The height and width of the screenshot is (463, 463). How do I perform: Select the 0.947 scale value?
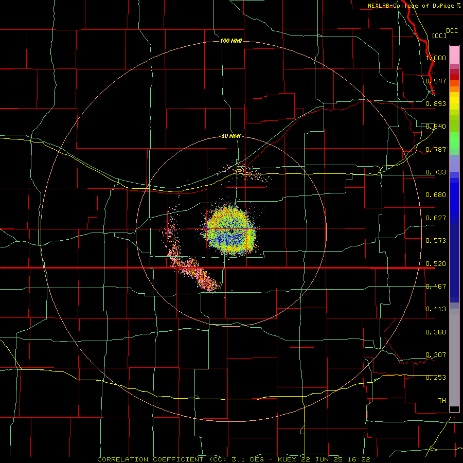pos(436,81)
